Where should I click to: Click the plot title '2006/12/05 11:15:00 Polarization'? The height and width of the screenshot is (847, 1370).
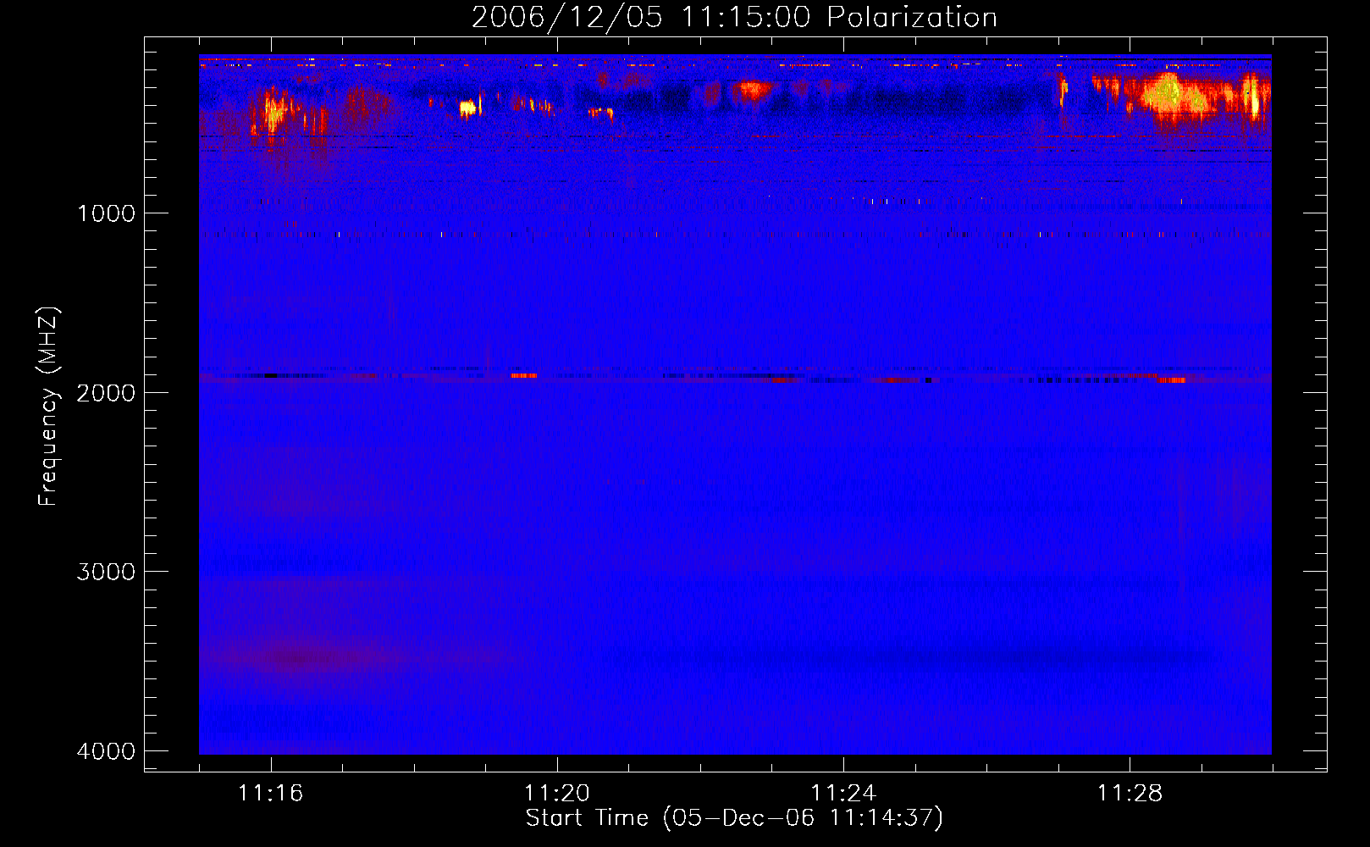click(x=734, y=17)
